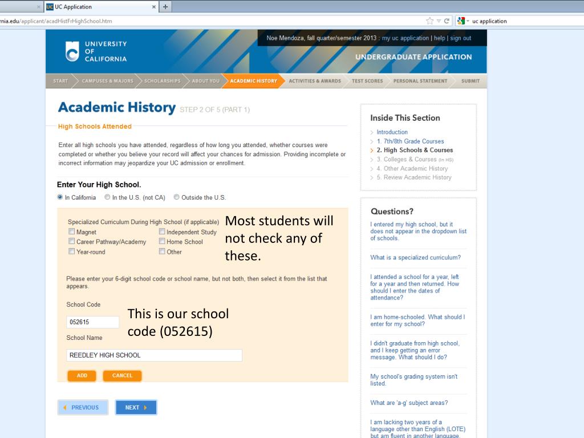584x438 pixels.
Task: Open Review Academic History section
Action: (414, 177)
